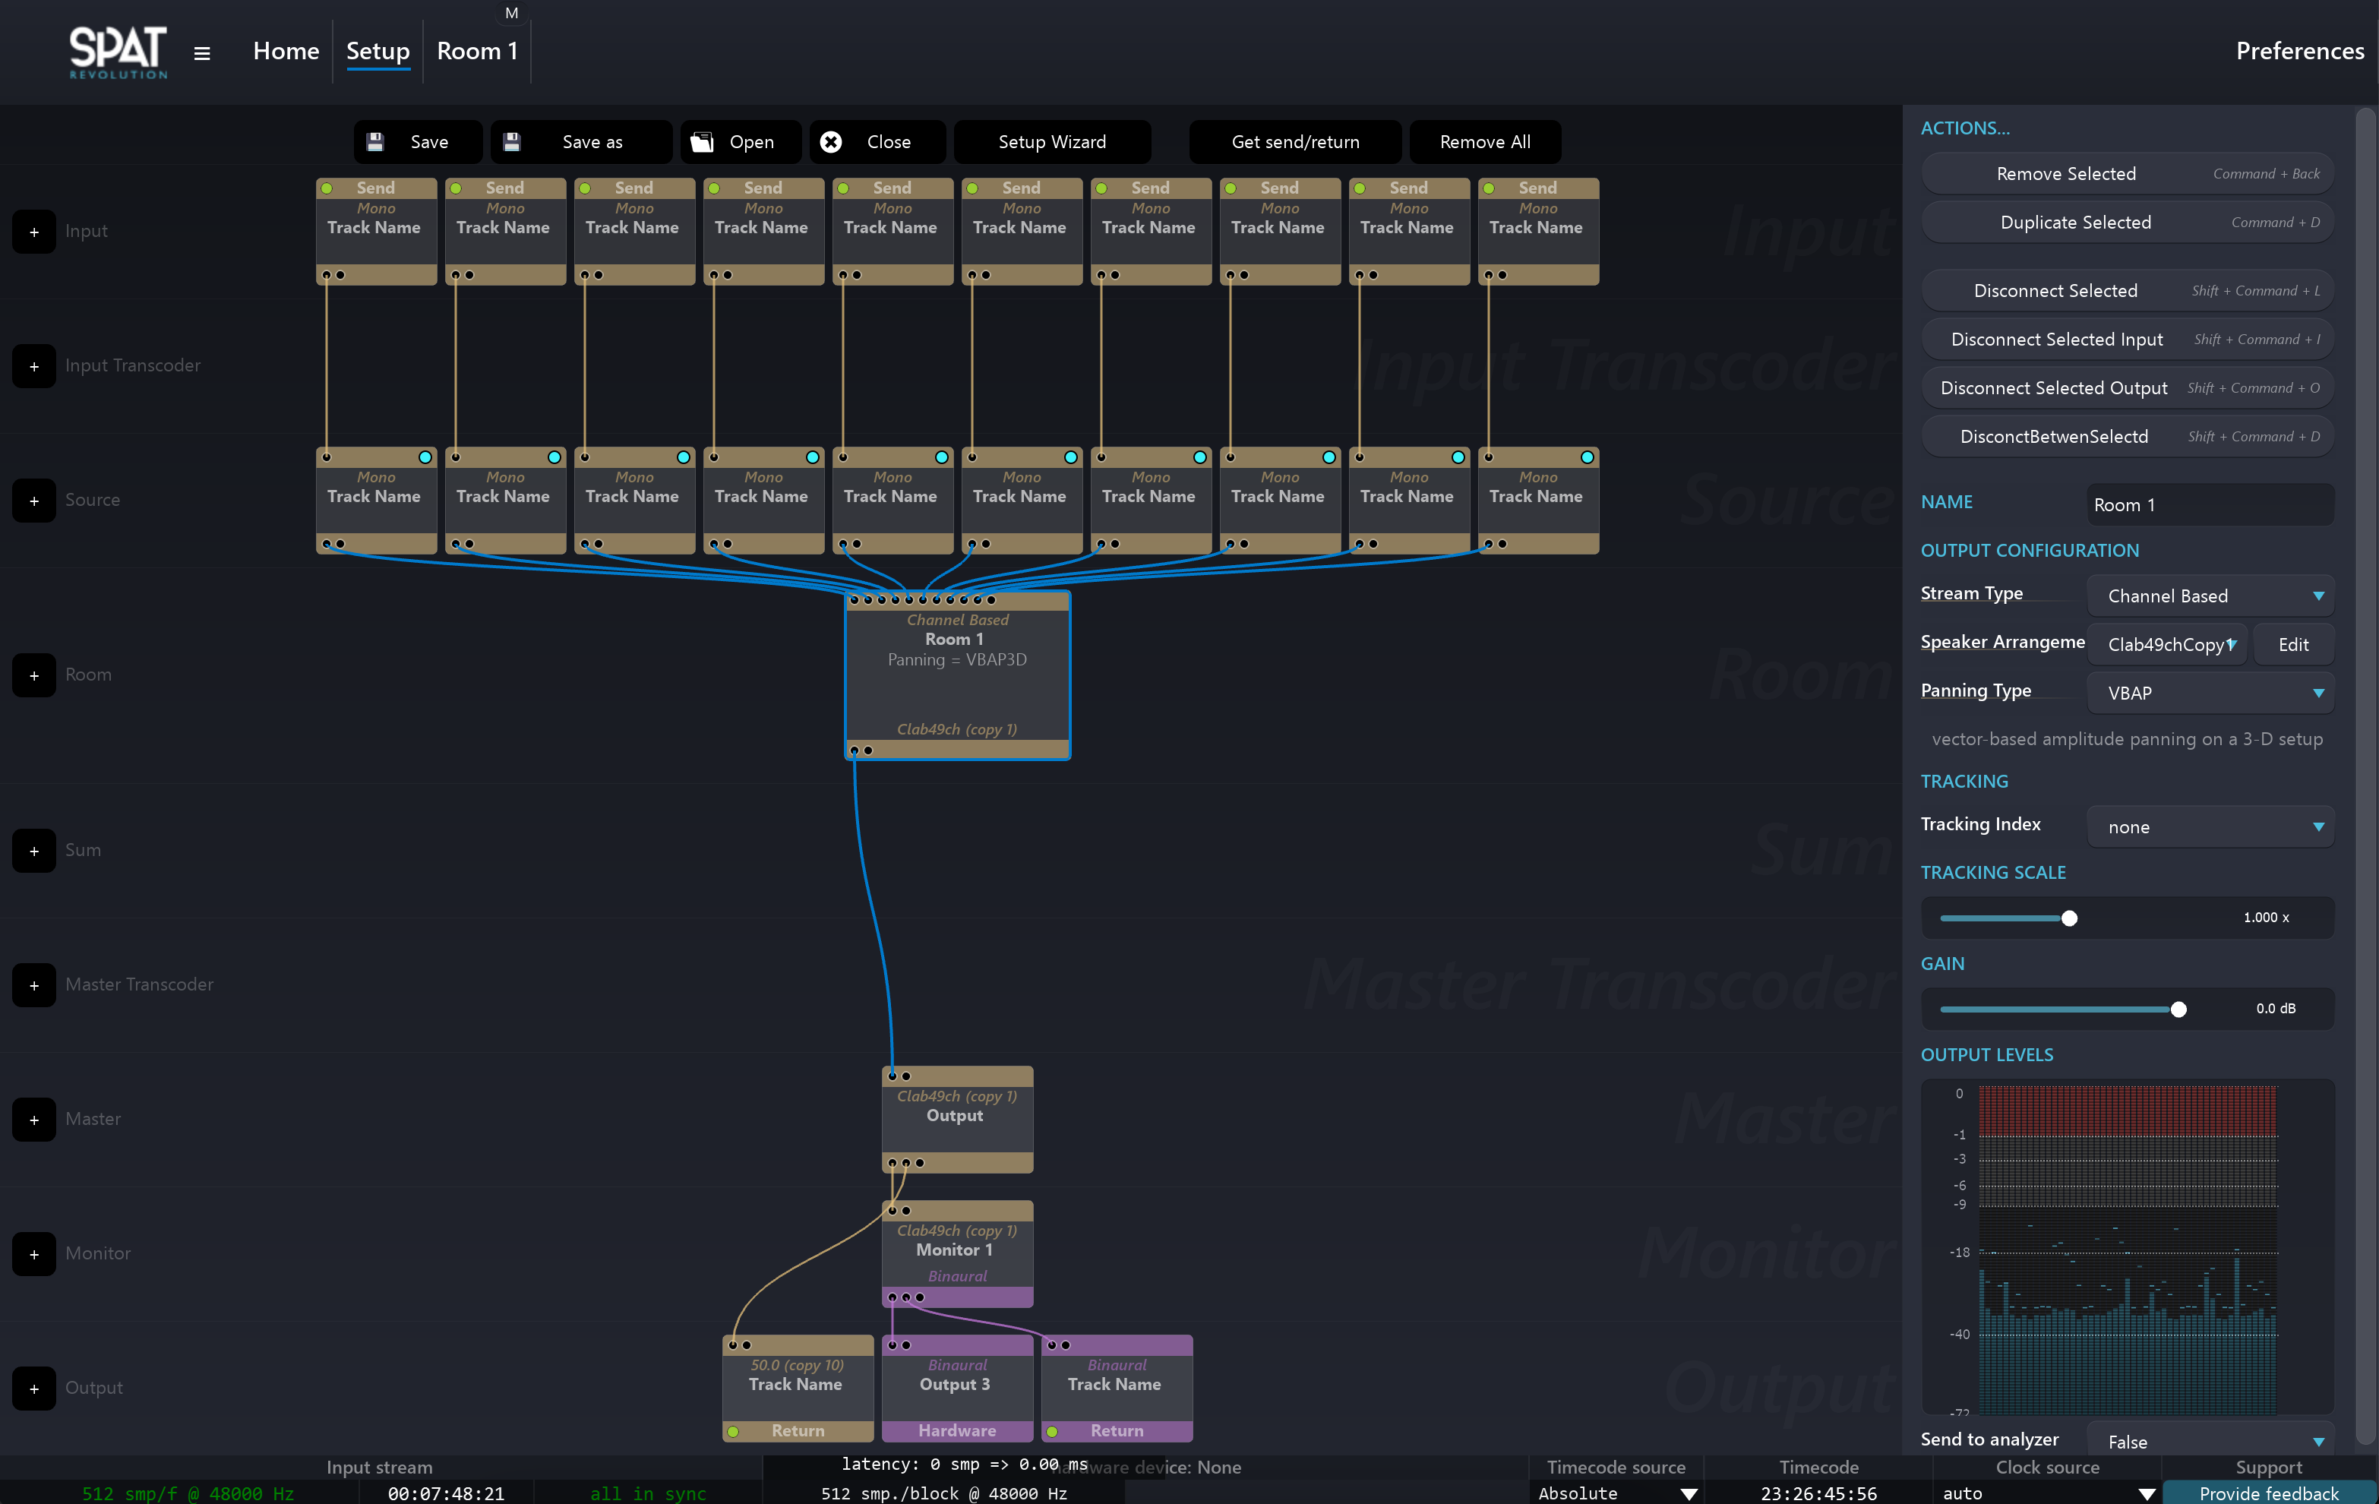Open the Room 1 tab
The height and width of the screenshot is (1504, 2379).
pyautogui.click(x=477, y=52)
